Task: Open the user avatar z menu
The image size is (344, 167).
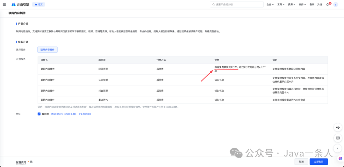Action: tap(336, 4)
